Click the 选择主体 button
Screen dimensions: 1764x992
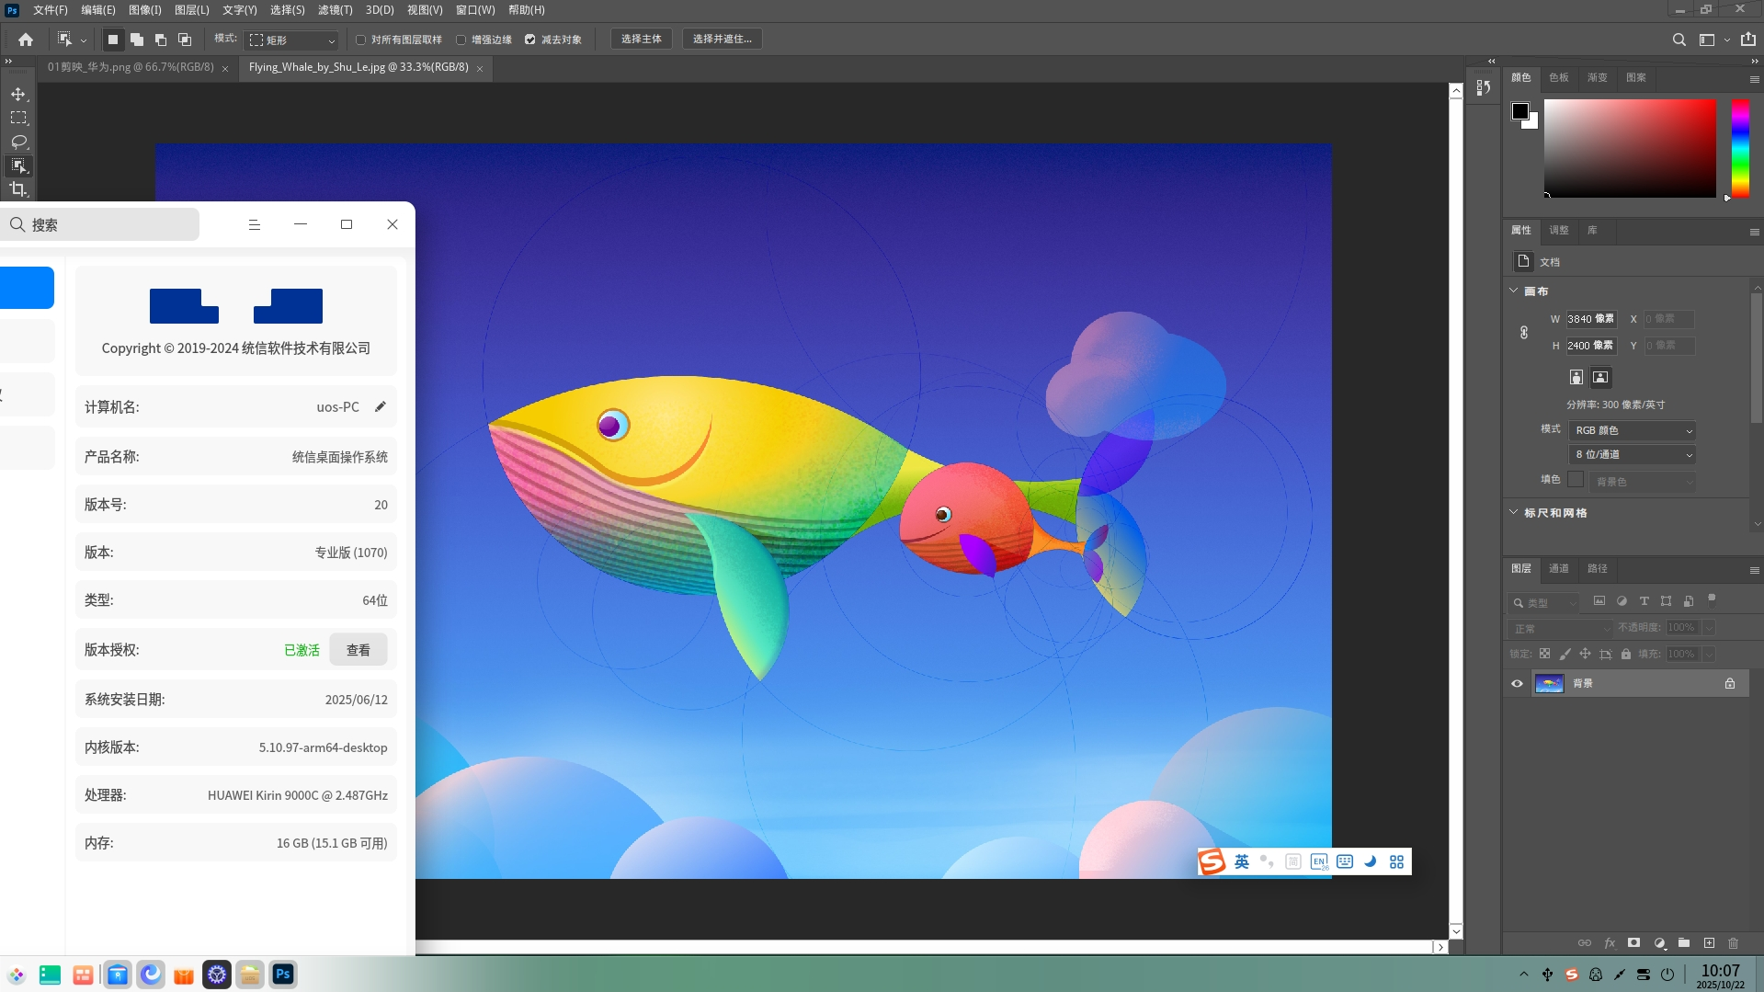641,39
